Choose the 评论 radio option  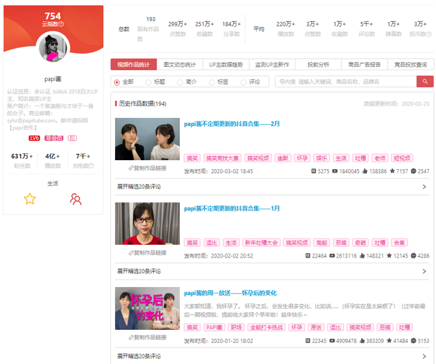point(244,82)
